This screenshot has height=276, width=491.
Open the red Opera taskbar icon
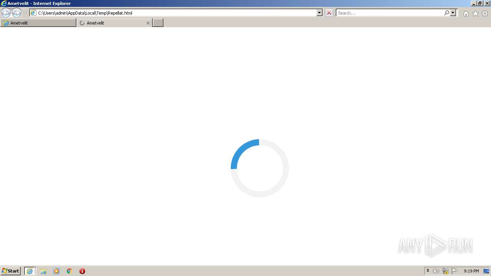(82, 271)
